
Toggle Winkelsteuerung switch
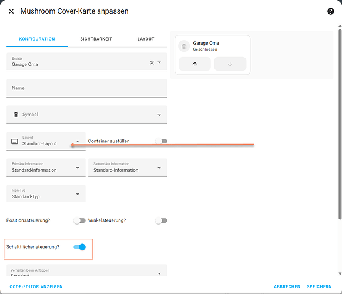[161, 220]
